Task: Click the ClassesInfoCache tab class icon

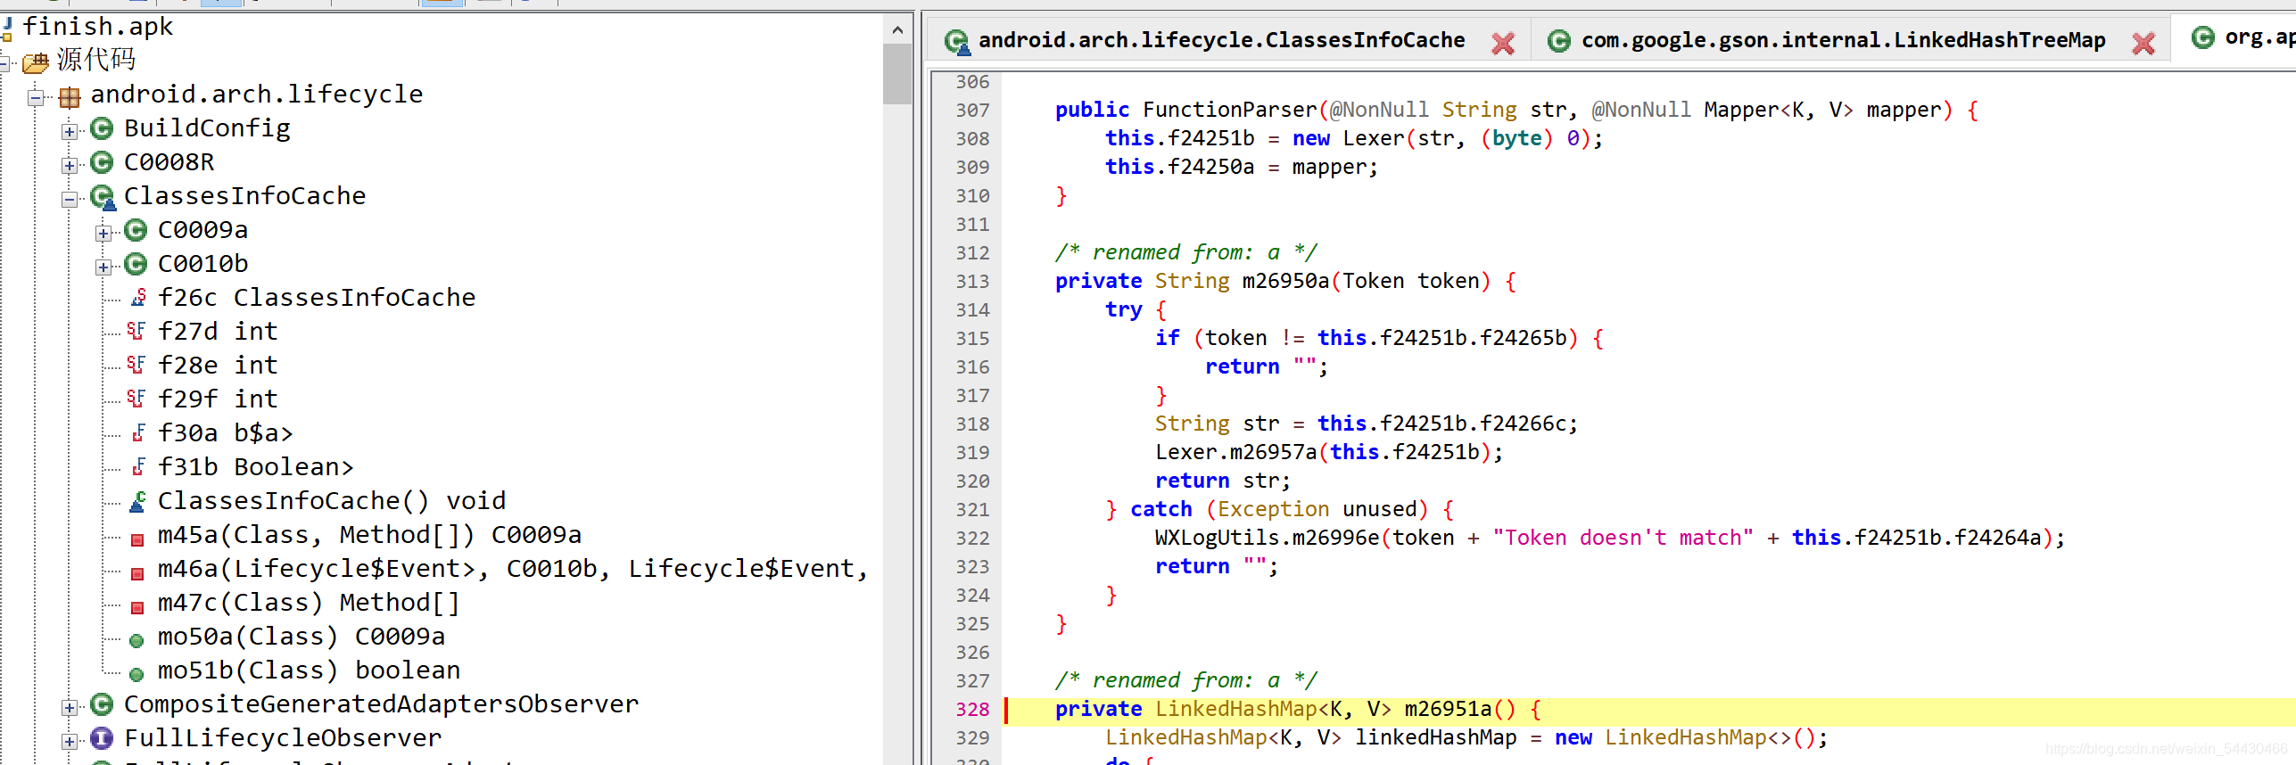Action: pos(957,42)
